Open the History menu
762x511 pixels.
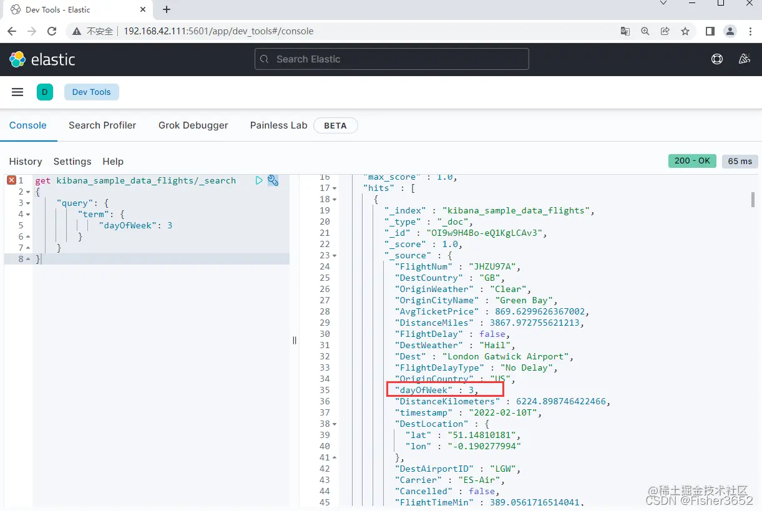[26, 162]
